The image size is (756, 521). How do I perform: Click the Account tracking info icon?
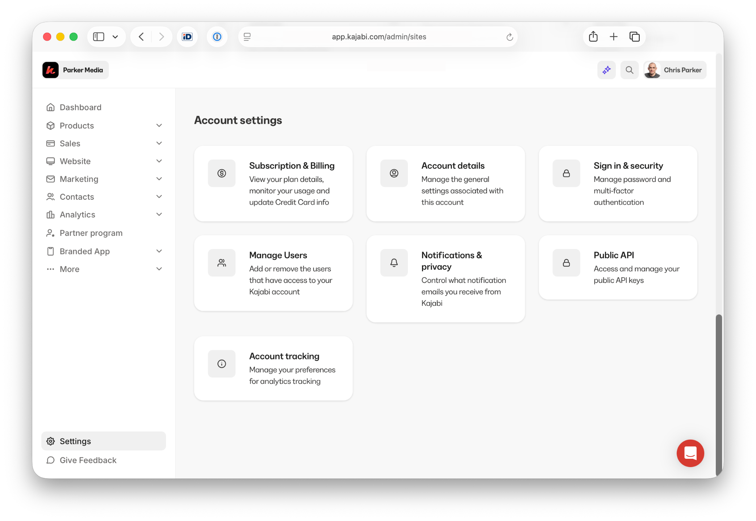coord(222,364)
